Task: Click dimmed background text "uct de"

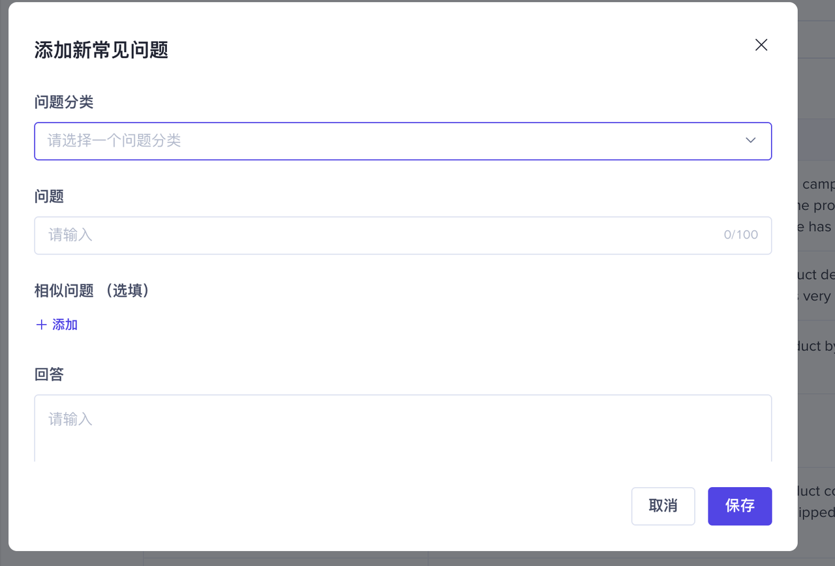Action: pyautogui.click(x=816, y=275)
